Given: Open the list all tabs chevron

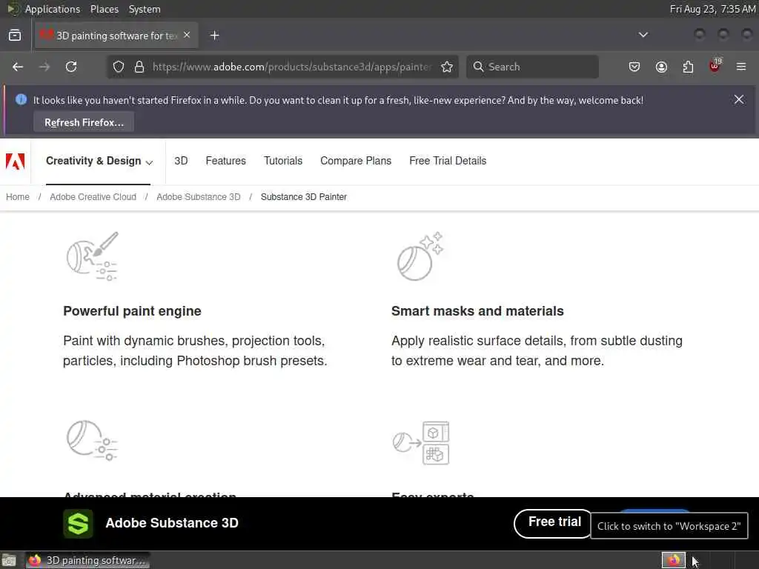Looking at the screenshot, I should [x=643, y=35].
